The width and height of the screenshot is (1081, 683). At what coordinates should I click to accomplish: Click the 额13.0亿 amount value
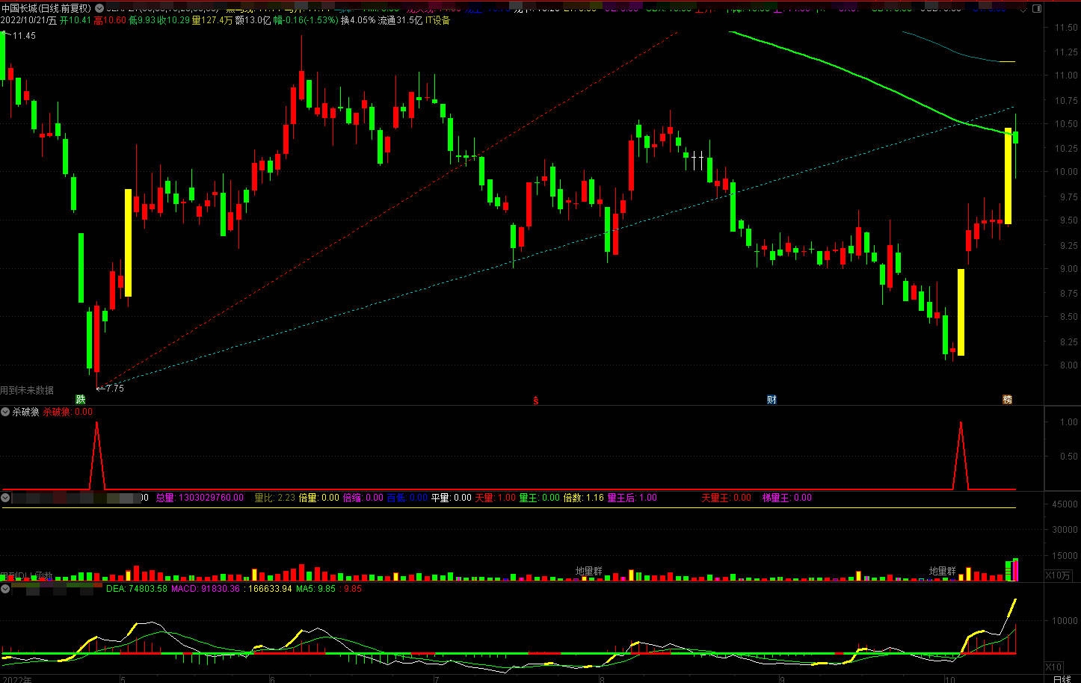point(253,21)
